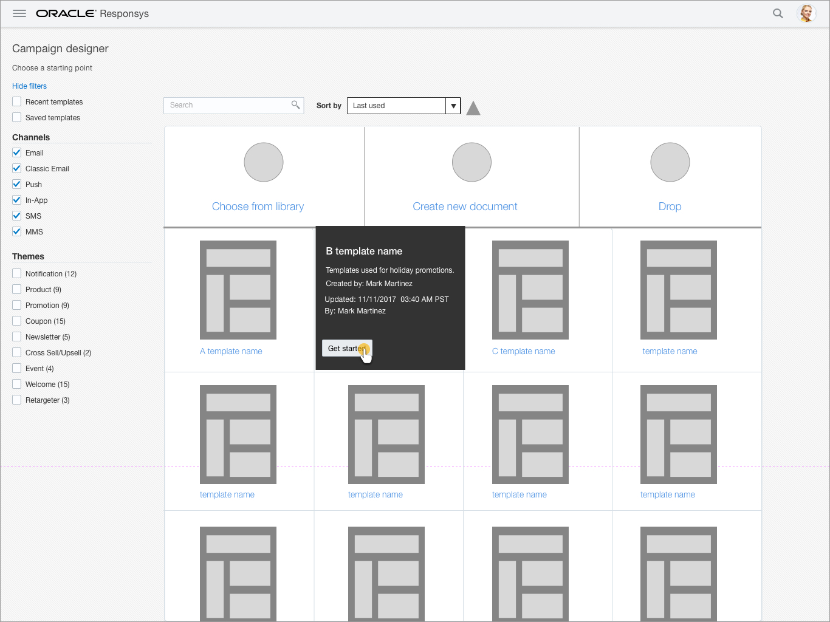Click the Campaign designer heading
Screen dimensions: 830x622
[60, 49]
